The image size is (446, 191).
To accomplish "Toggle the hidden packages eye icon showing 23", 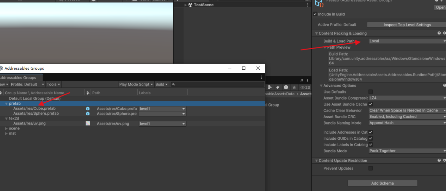I will [305, 87].
